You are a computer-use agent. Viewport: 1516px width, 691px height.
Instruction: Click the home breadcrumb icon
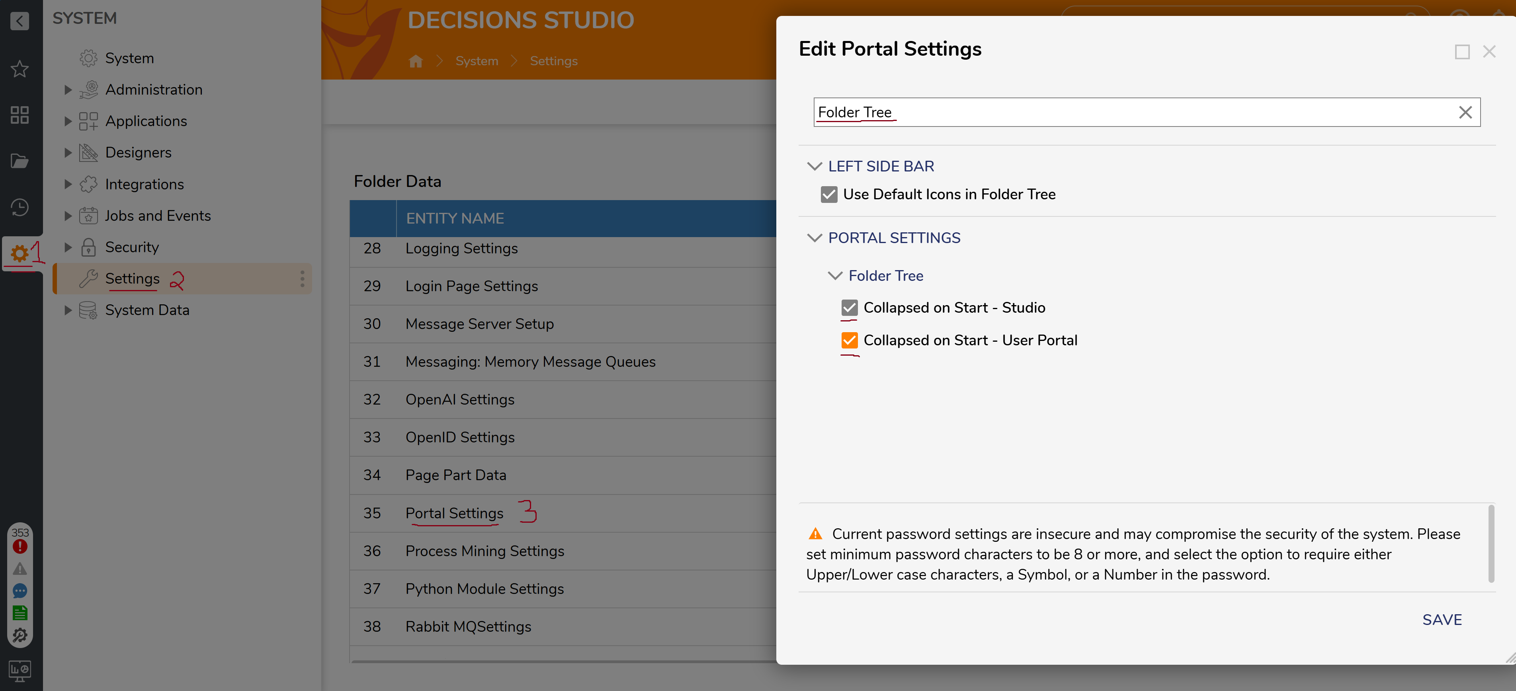click(x=416, y=61)
